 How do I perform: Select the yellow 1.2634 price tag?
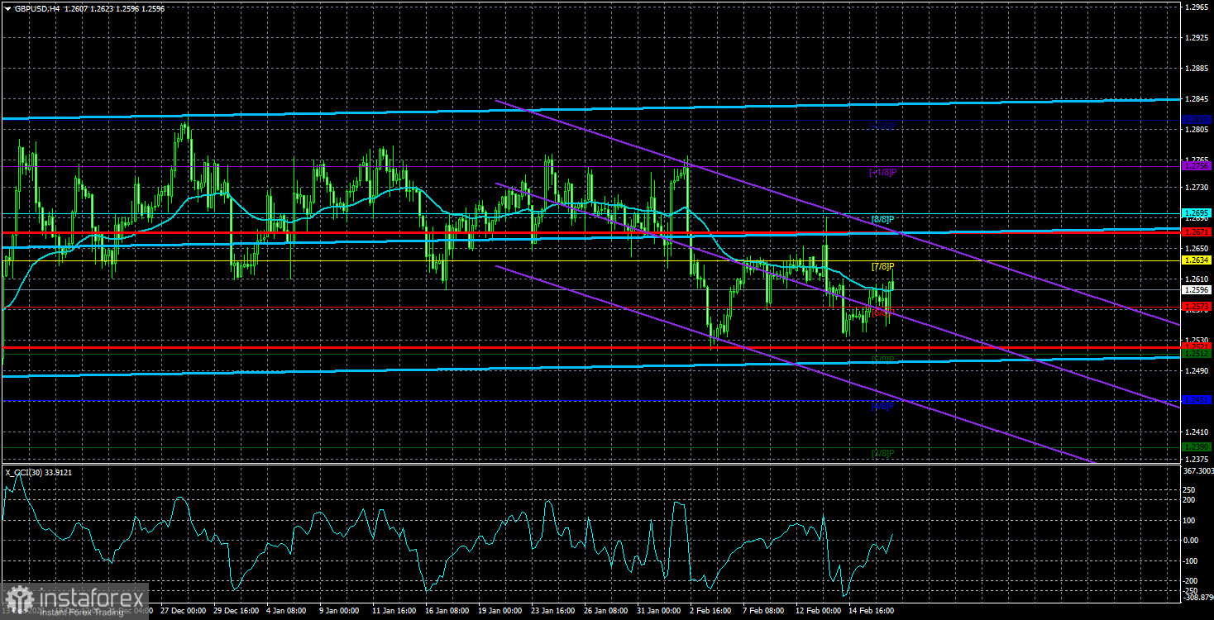tap(1197, 260)
